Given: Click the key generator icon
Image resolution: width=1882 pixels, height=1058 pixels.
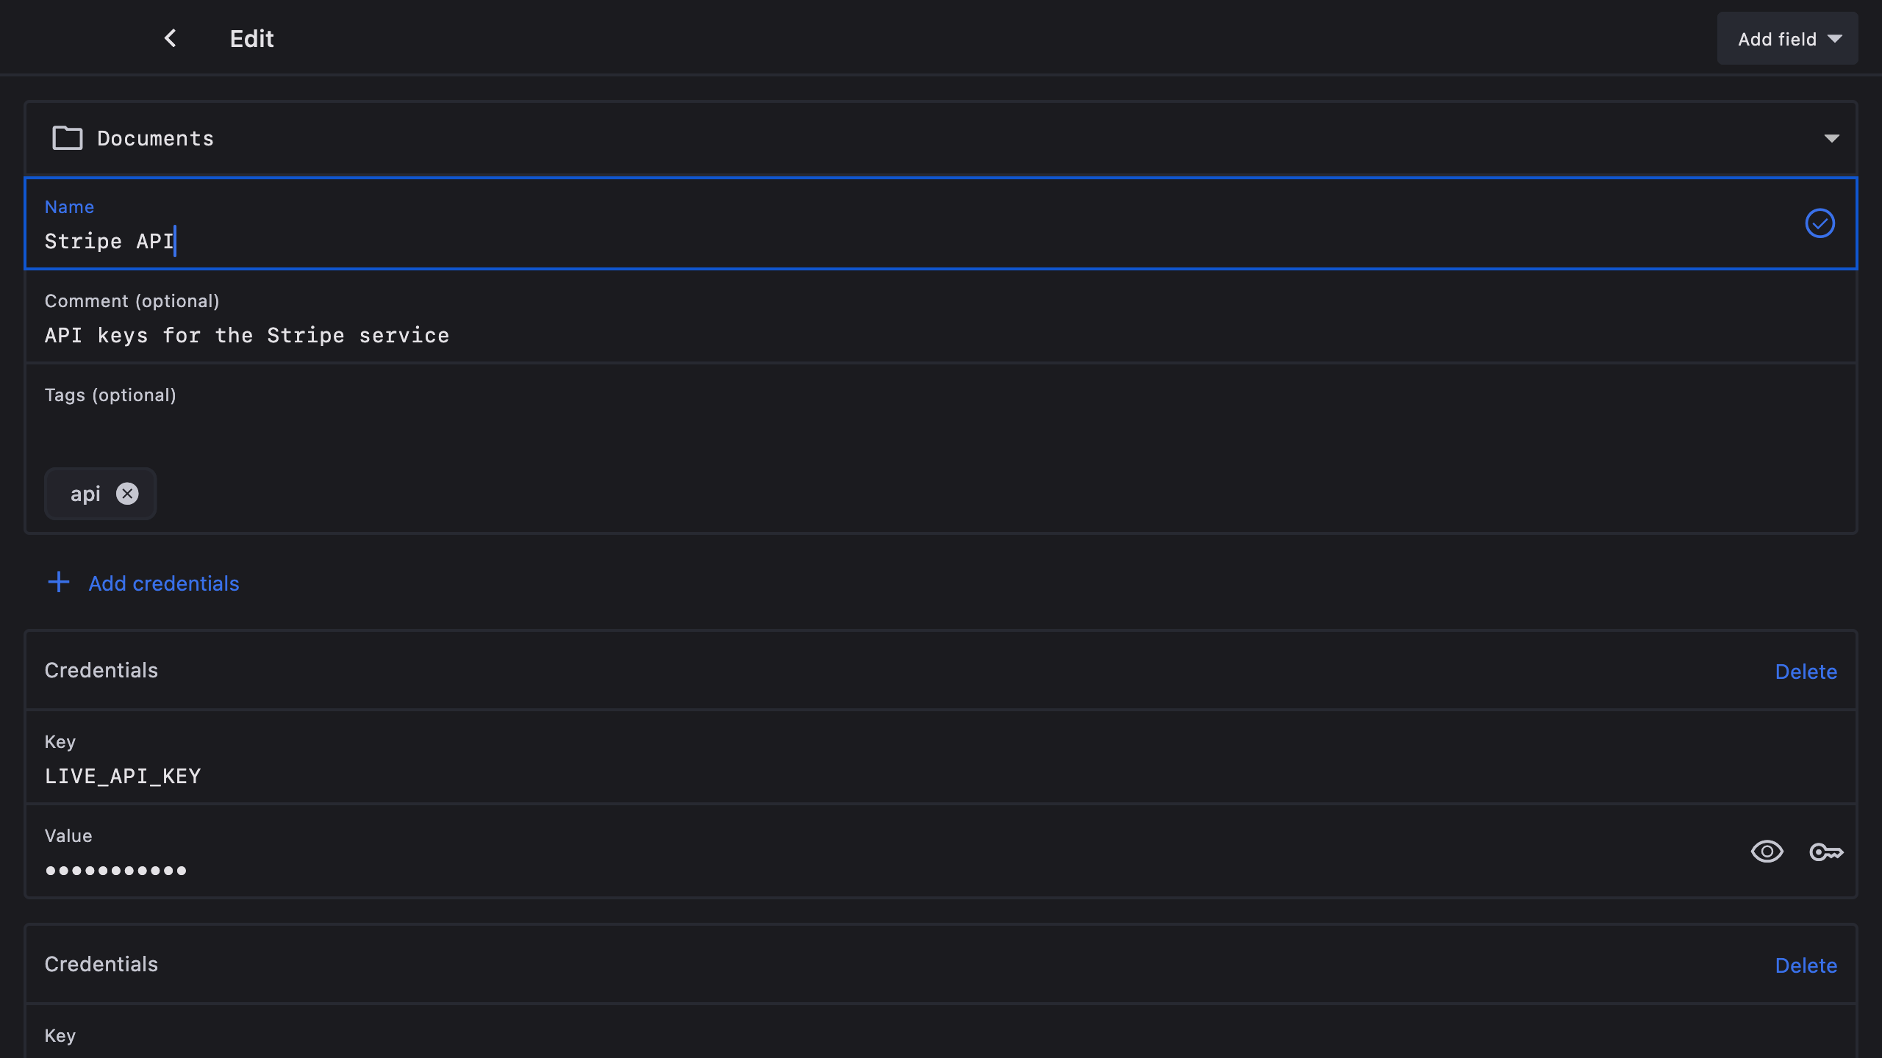Looking at the screenshot, I should point(1825,852).
